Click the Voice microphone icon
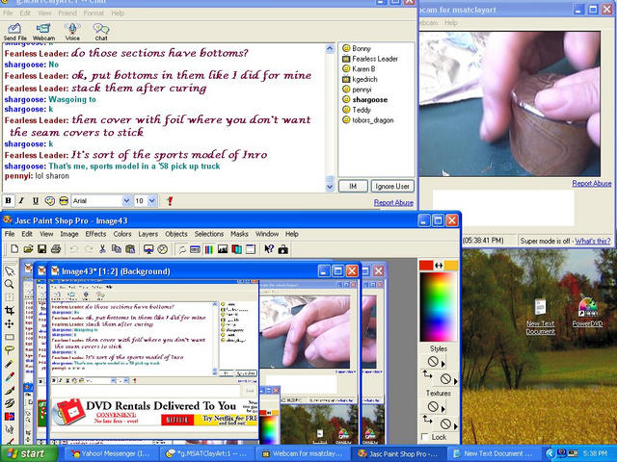 pos(72,32)
